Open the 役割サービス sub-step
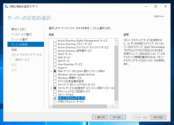 pyautogui.click(x=22, y=60)
